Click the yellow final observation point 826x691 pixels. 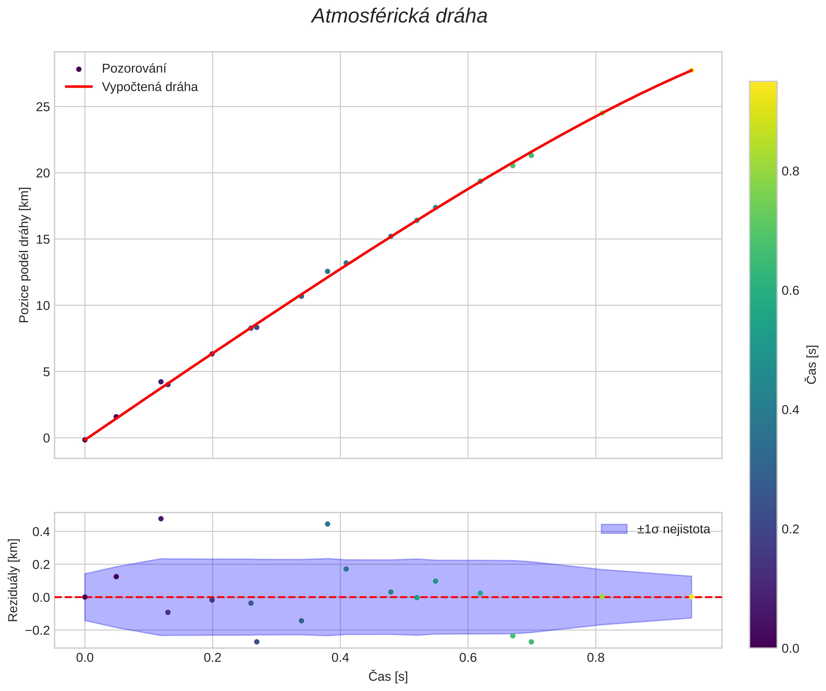pos(692,70)
